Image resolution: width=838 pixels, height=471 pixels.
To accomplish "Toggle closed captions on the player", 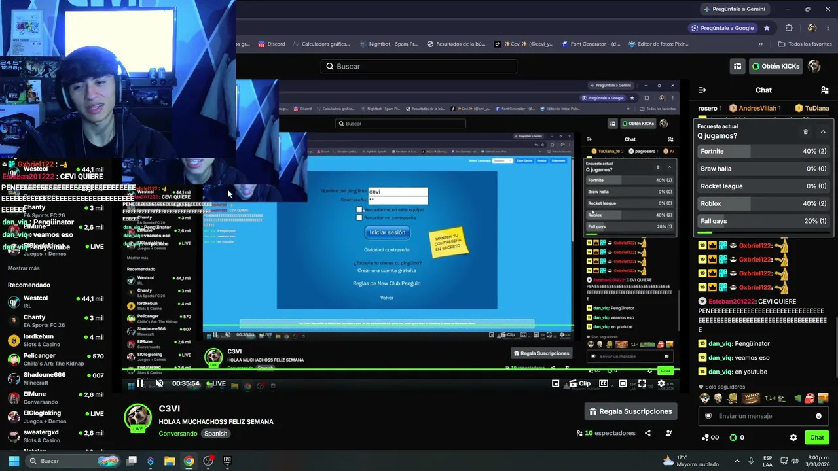I will (604, 383).
